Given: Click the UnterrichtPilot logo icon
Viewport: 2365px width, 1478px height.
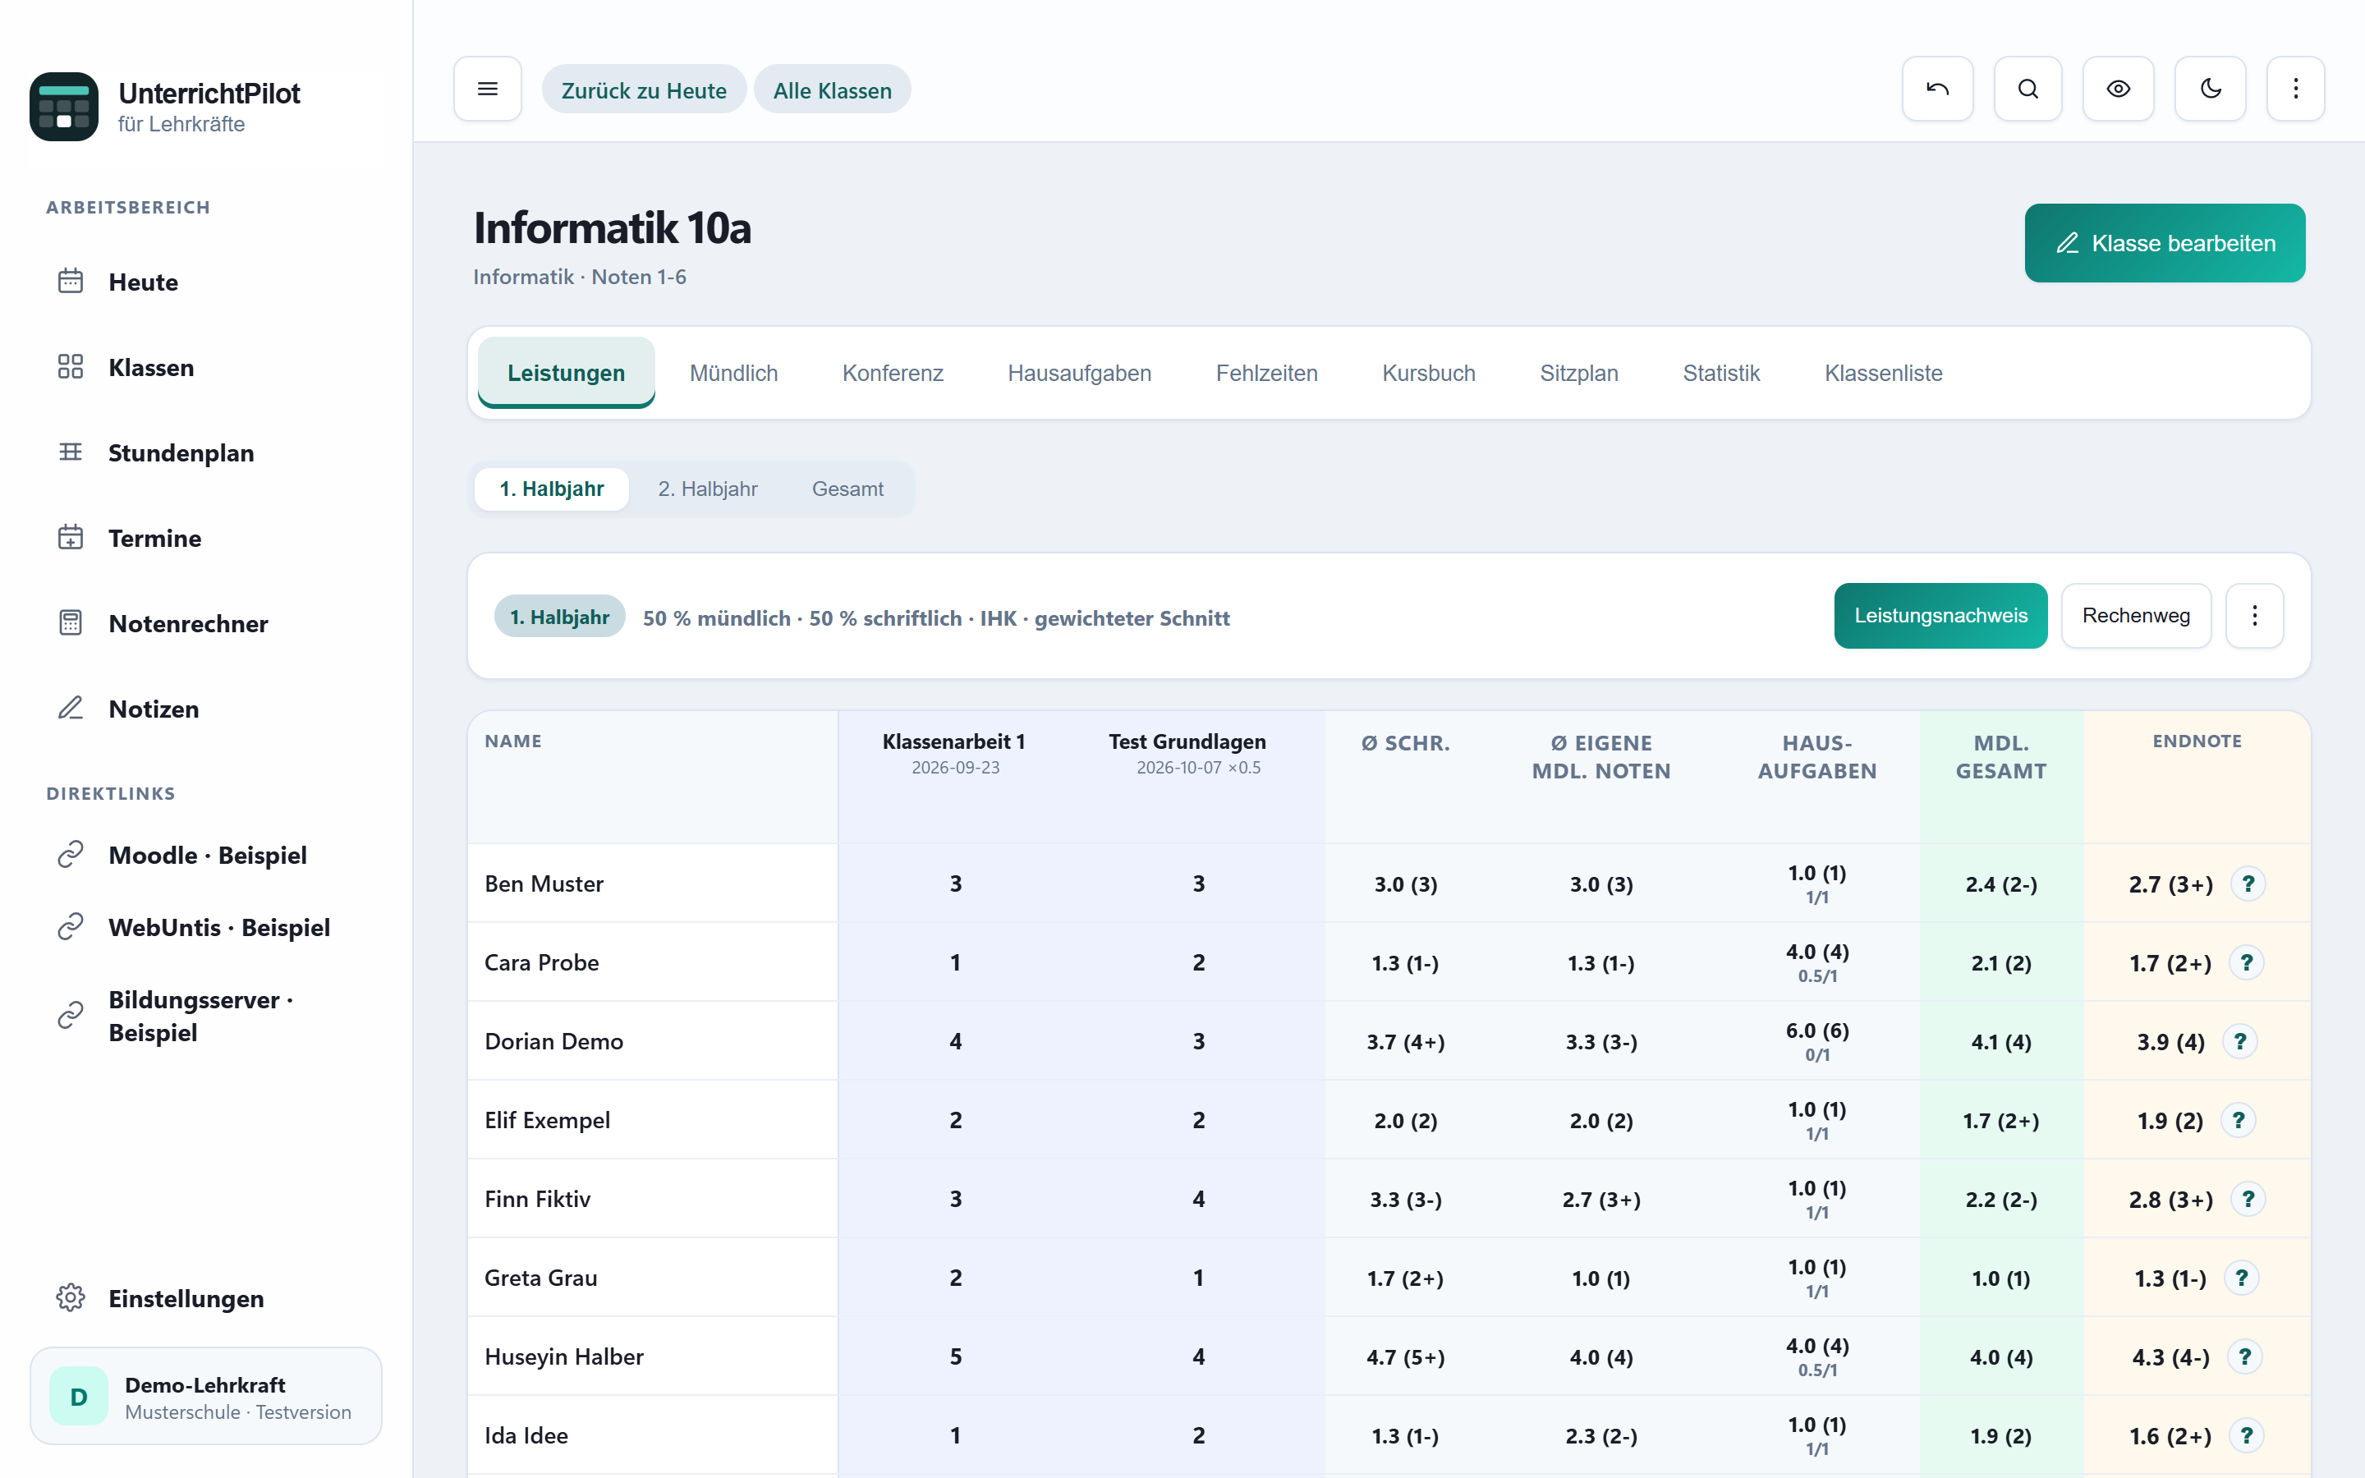Looking at the screenshot, I should [63, 107].
